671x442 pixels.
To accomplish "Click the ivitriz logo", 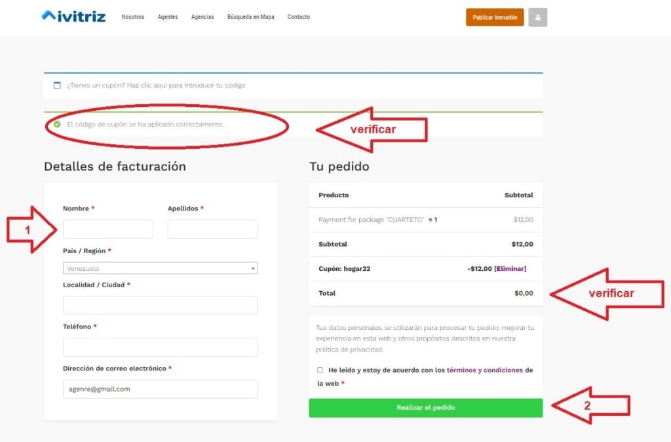I will pos(73,16).
